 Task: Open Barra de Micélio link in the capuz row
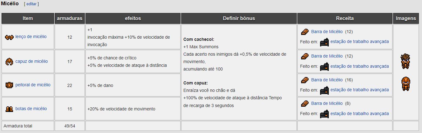pos(327,56)
